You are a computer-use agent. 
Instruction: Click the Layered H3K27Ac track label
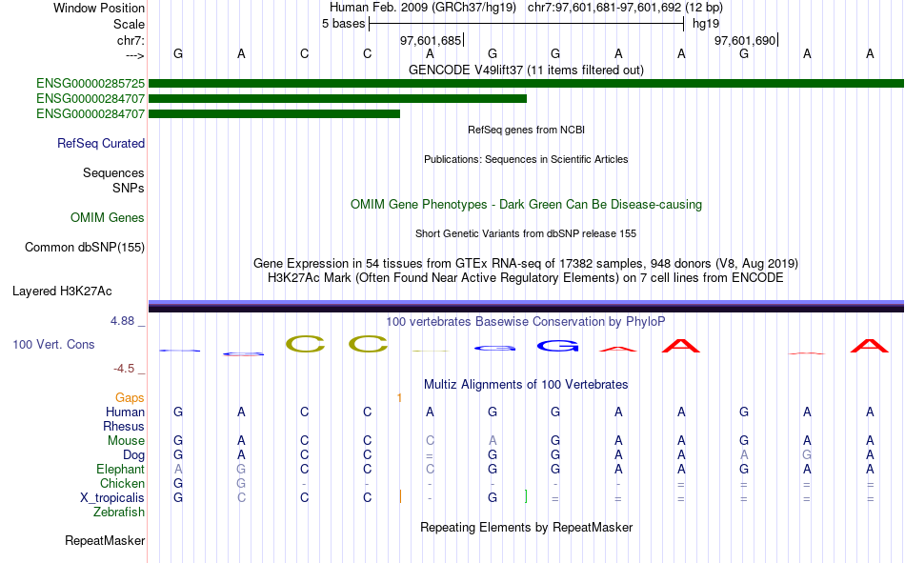tap(62, 292)
